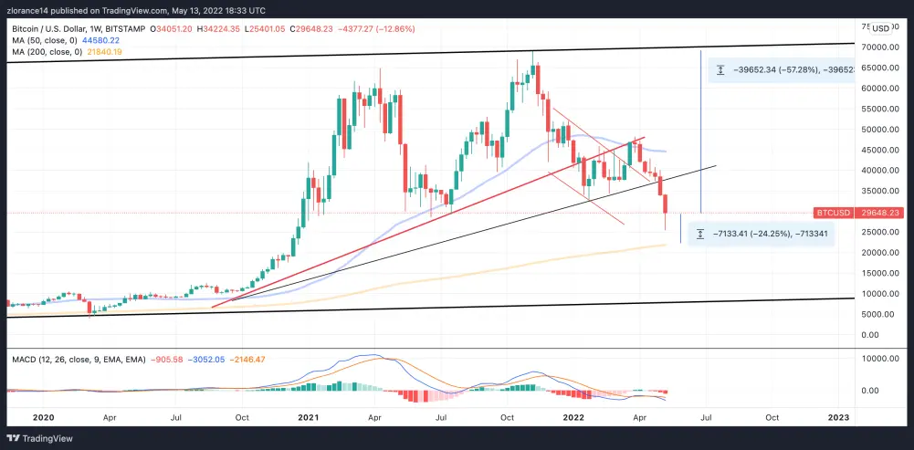Click the 55000.00 price axis label
This screenshot has width=914, height=450.
878,109
